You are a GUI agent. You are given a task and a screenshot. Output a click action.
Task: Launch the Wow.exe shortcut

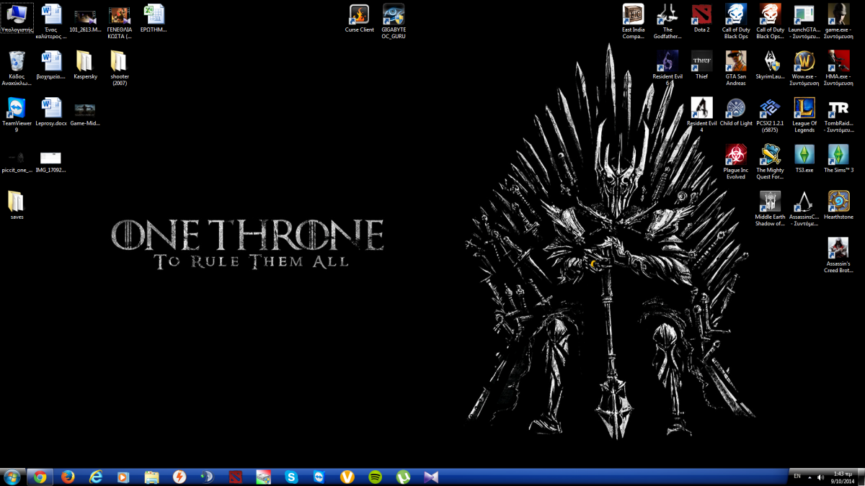804,68
